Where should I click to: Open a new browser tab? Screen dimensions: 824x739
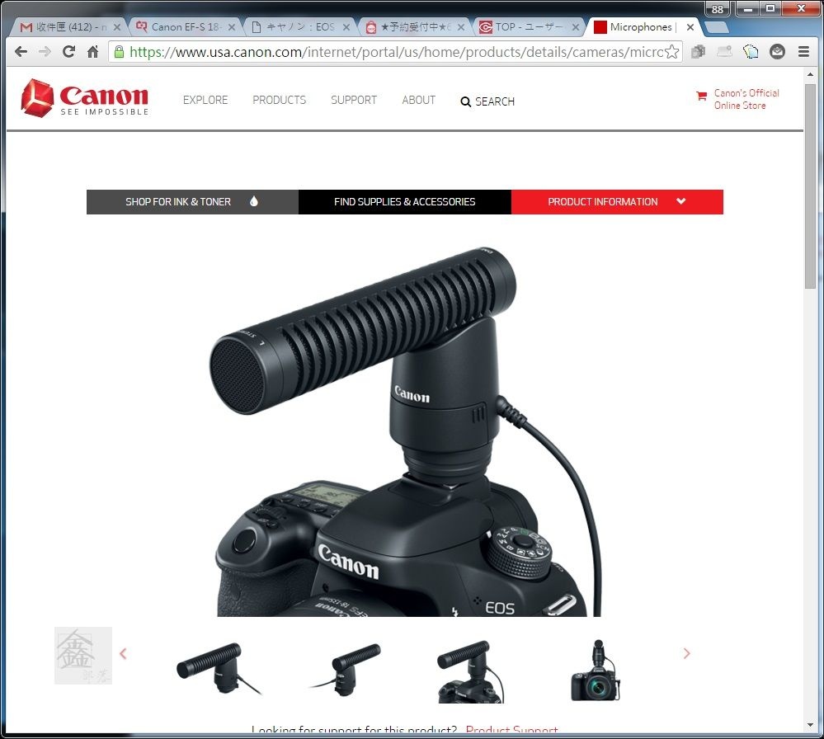click(716, 27)
